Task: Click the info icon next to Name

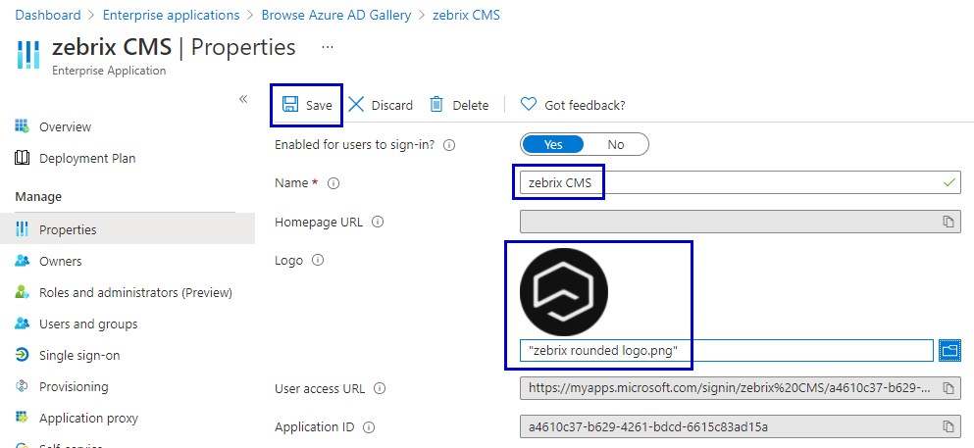Action: (x=333, y=183)
